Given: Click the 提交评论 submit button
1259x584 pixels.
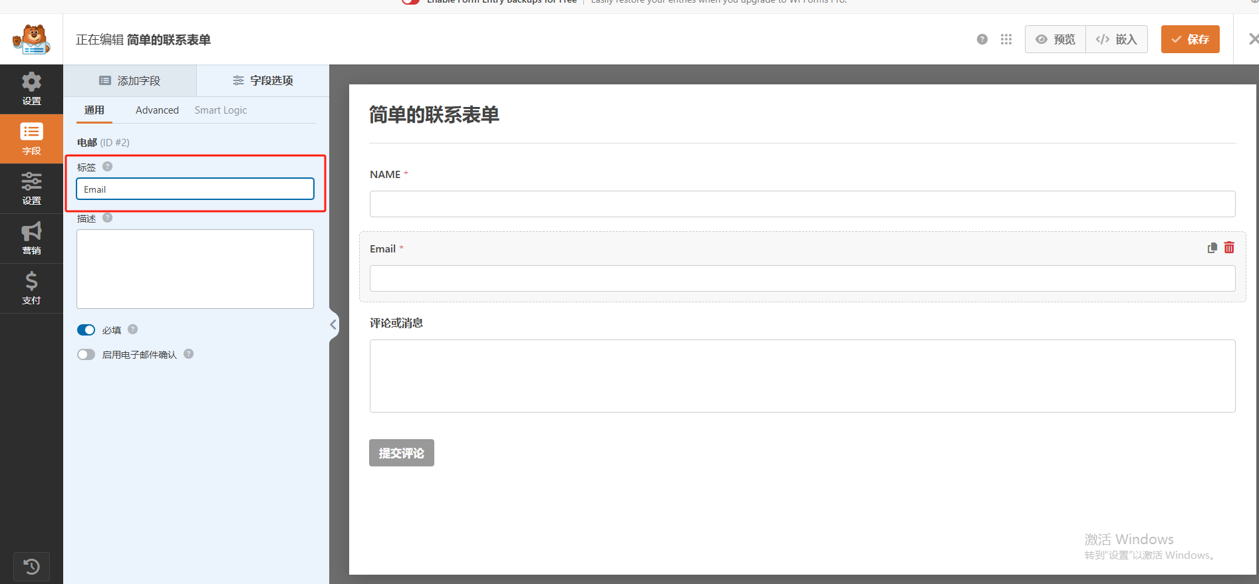Looking at the screenshot, I should [x=402, y=452].
